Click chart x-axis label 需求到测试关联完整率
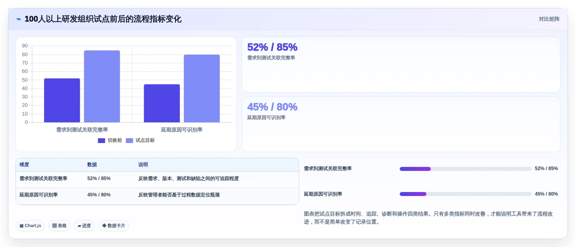576x247 pixels. click(82, 130)
